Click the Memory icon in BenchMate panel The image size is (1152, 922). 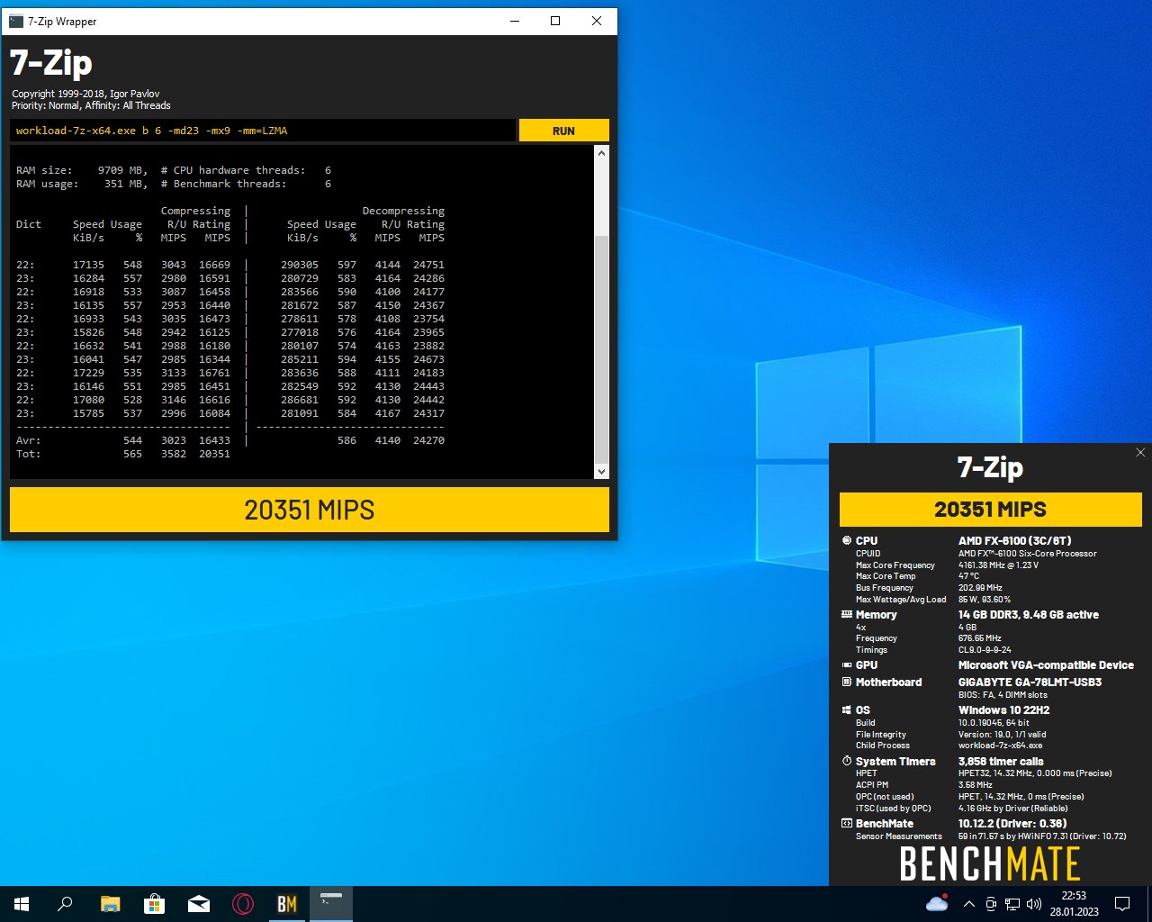pyautogui.click(x=846, y=615)
